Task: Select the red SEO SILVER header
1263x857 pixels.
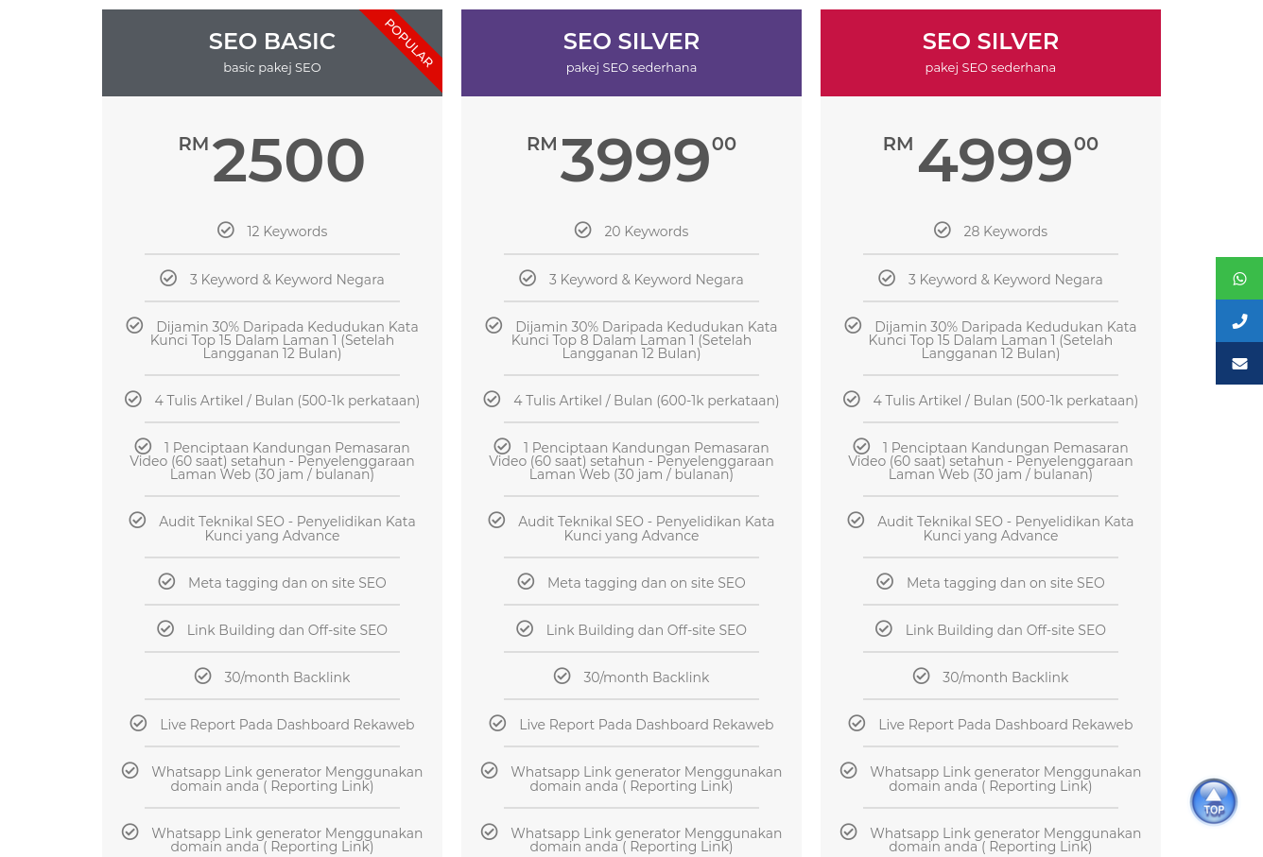Action: pos(991,53)
